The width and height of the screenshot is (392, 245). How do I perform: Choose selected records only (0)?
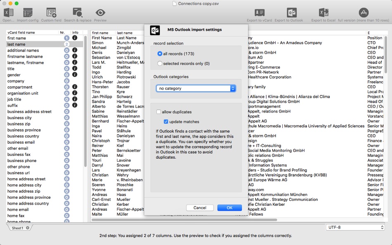pos(160,64)
